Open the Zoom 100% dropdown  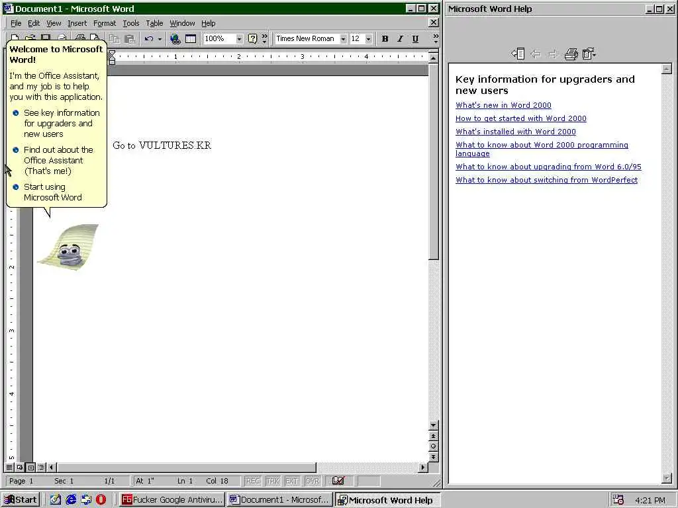tap(238, 39)
